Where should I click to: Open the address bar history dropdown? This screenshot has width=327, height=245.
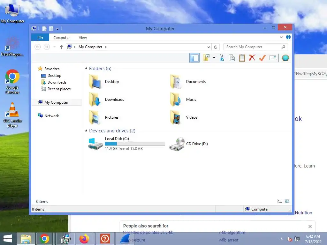tap(209, 47)
